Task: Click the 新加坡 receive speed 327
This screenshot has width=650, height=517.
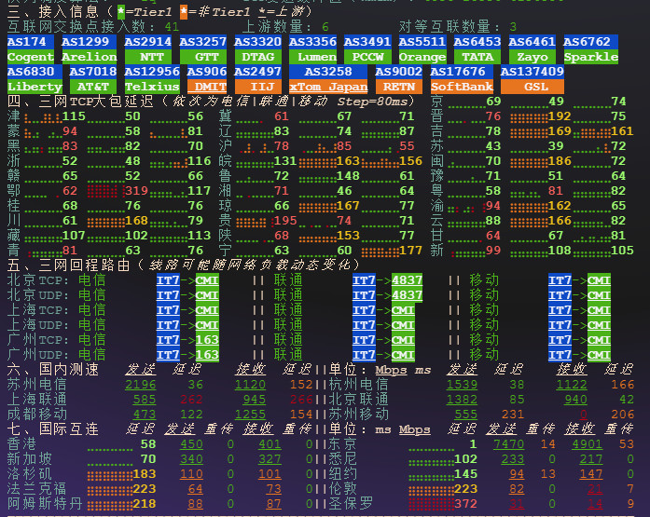Action: [270, 459]
